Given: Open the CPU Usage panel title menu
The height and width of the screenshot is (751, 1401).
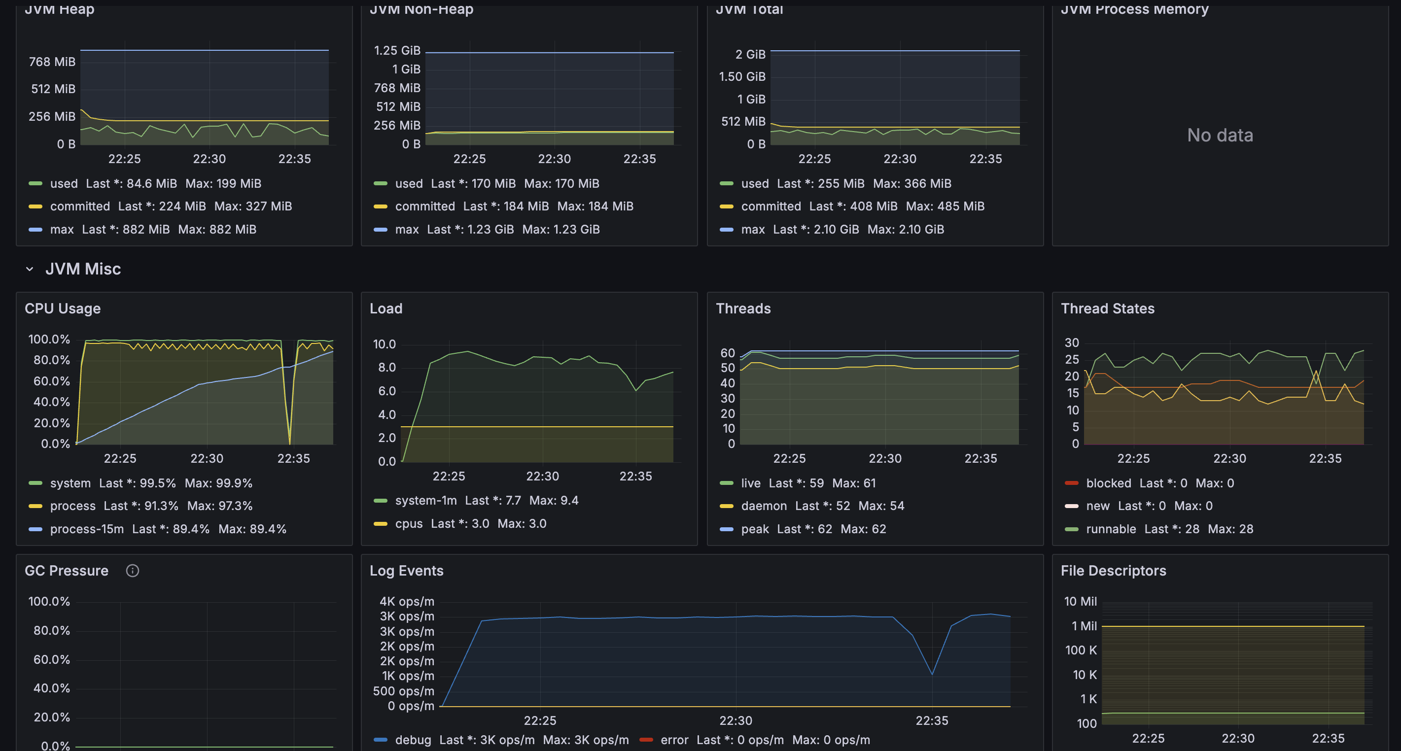Looking at the screenshot, I should click(63, 308).
